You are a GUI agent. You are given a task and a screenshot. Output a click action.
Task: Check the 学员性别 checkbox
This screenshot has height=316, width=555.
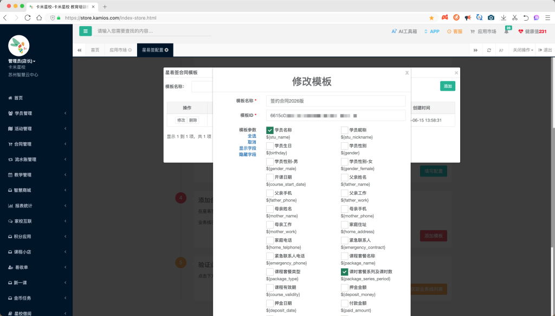pyautogui.click(x=344, y=146)
